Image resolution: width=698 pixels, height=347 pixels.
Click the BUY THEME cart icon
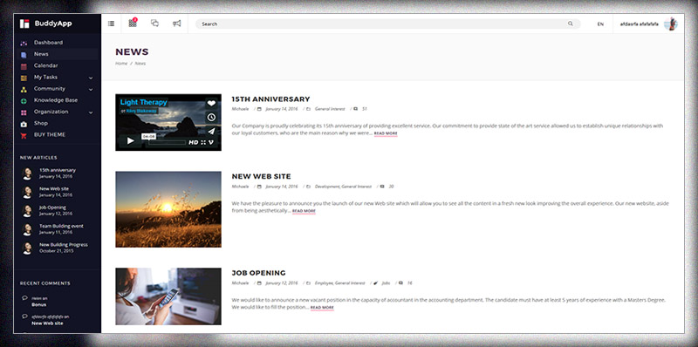[x=24, y=135]
